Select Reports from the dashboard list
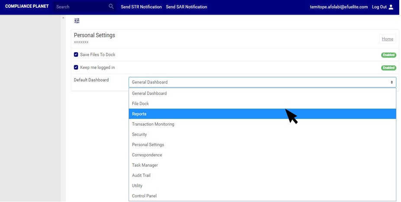The height and width of the screenshot is (202, 401). tap(139, 114)
